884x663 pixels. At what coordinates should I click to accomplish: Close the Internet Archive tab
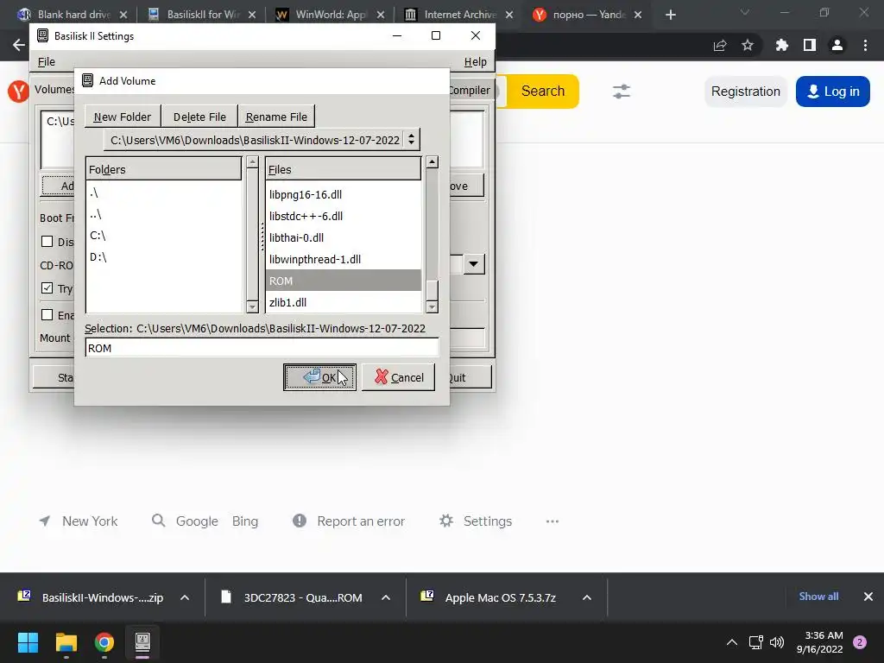(509, 15)
